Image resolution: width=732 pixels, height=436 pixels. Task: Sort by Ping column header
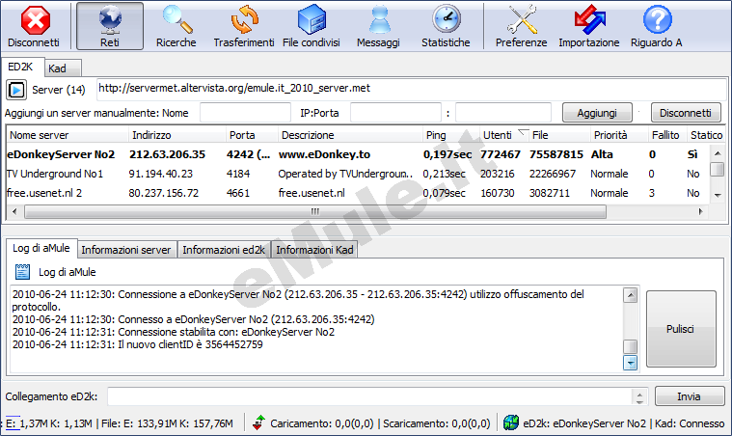[x=451, y=135]
